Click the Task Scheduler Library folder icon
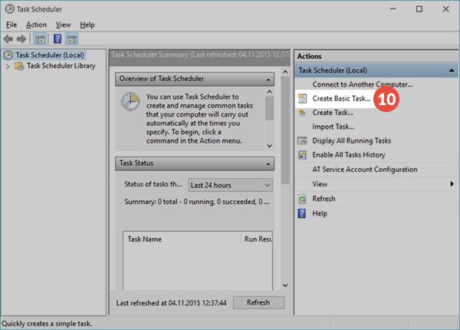Screen dimensions: 460x330 coord(19,66)
